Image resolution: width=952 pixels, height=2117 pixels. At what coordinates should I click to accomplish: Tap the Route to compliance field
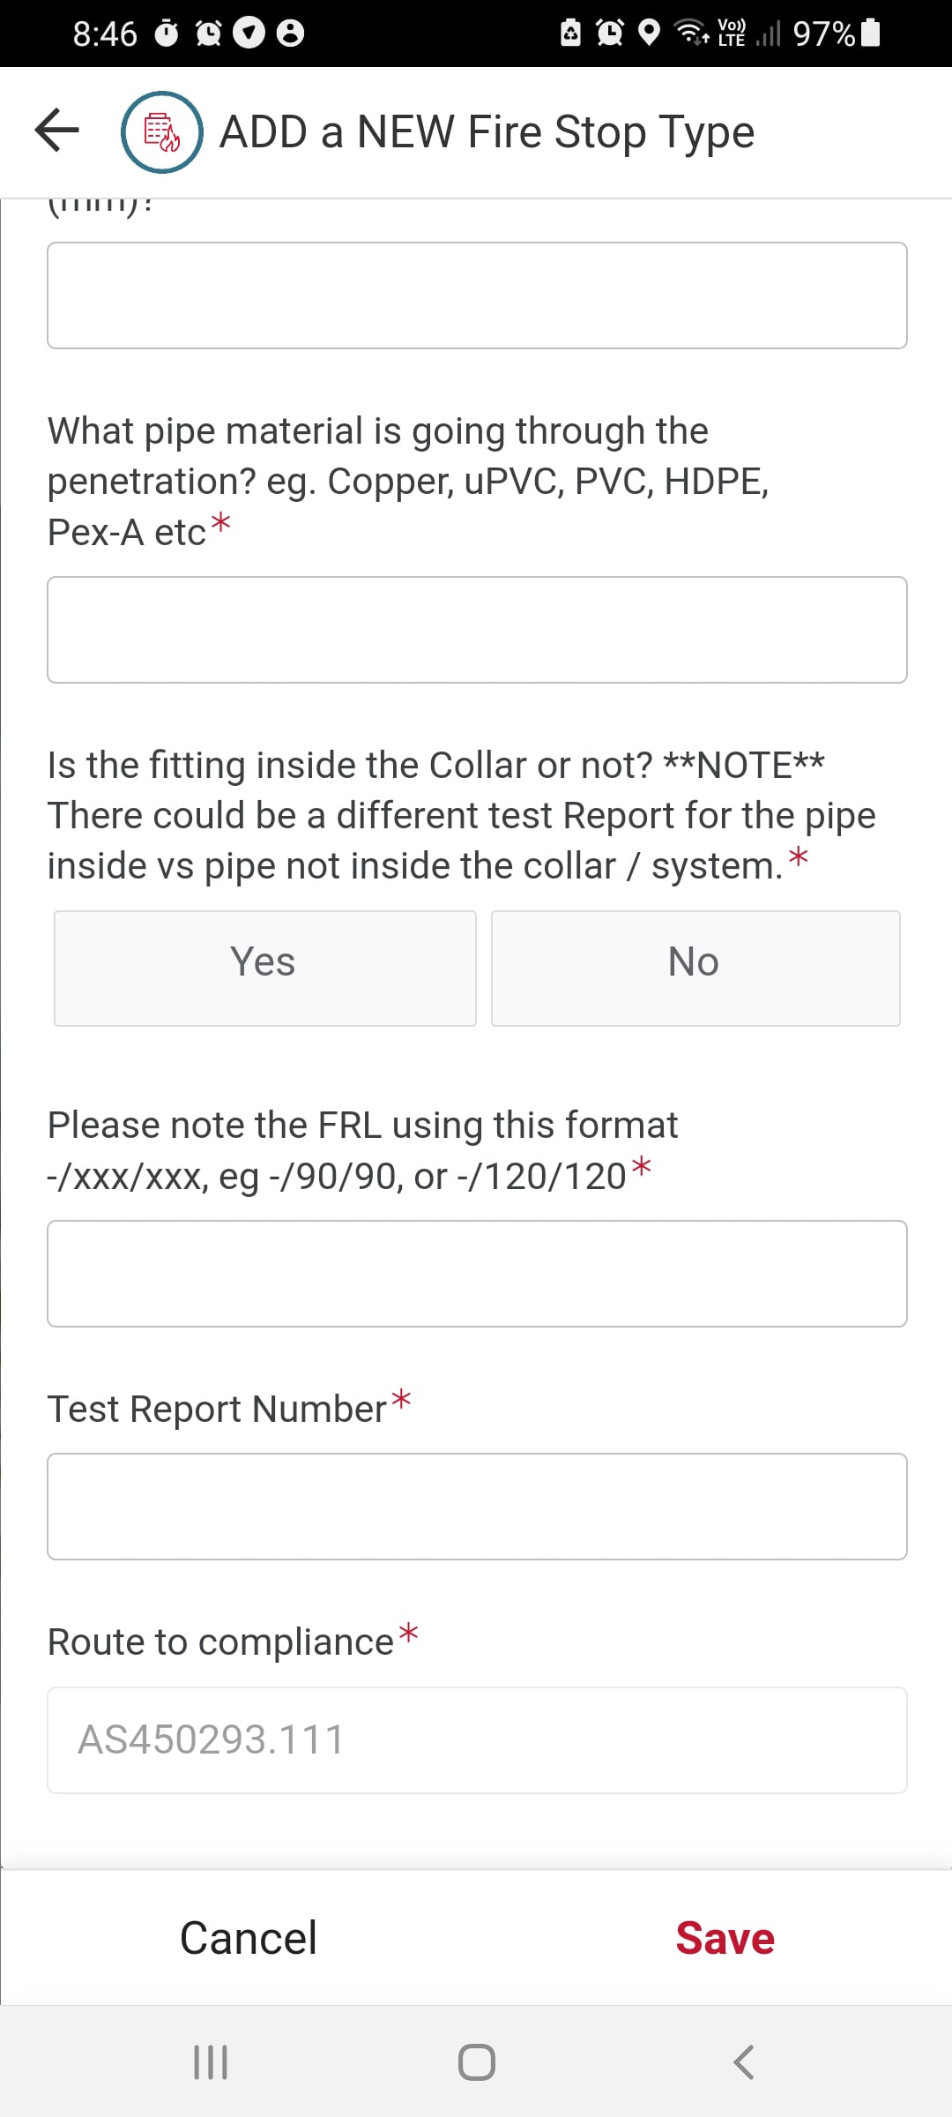[477, 1740]
